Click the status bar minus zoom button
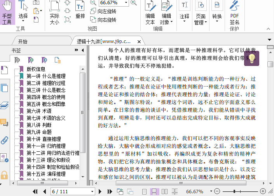Screen dimensions: 274x196 pos(217,191)
